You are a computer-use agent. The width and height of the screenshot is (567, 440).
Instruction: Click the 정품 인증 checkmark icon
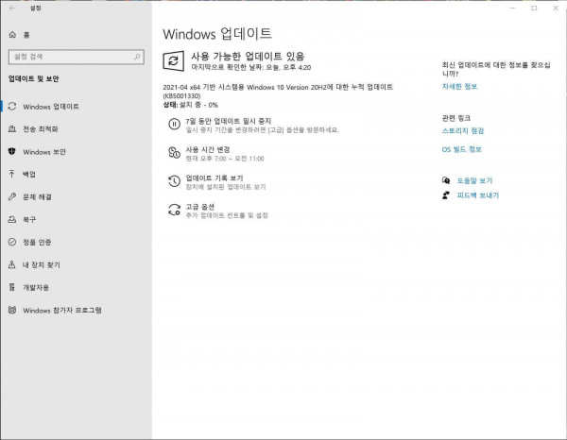[x=12, y=242]
